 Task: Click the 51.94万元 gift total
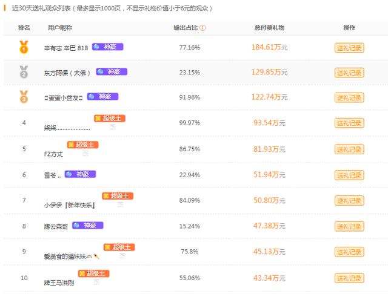[269, 175]
